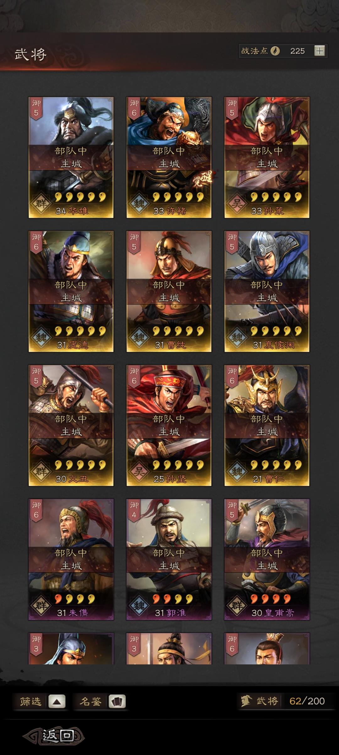Select the 郭淮 general card
The width and height of the screenshot is (339, 755).
pos(169,559)
